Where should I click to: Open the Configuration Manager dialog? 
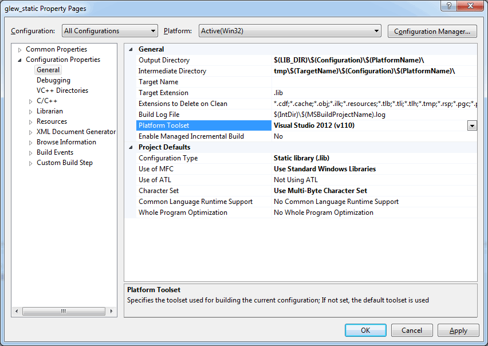pos(432,32)
